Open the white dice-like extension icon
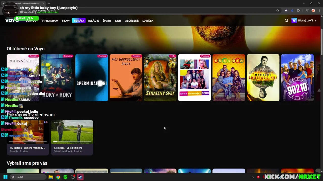Viewport: 323px width, 181px height. [286, 11]
